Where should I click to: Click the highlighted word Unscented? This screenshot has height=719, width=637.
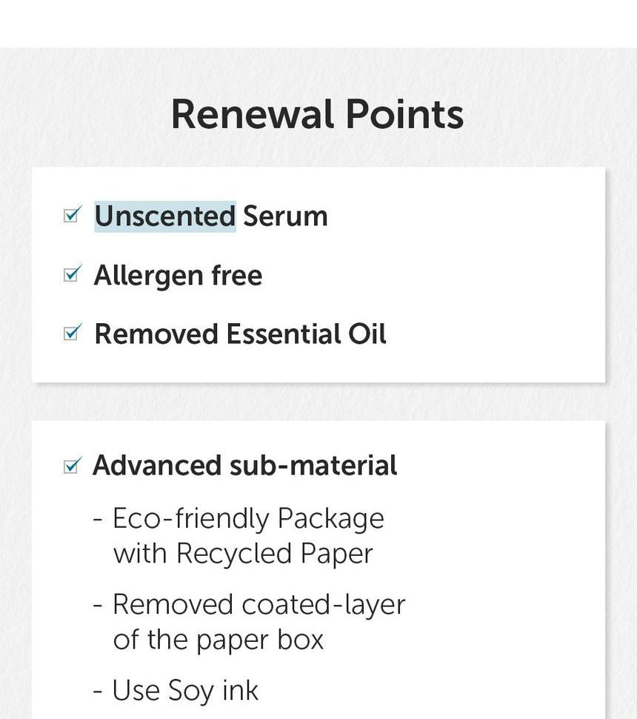[164, 216]
